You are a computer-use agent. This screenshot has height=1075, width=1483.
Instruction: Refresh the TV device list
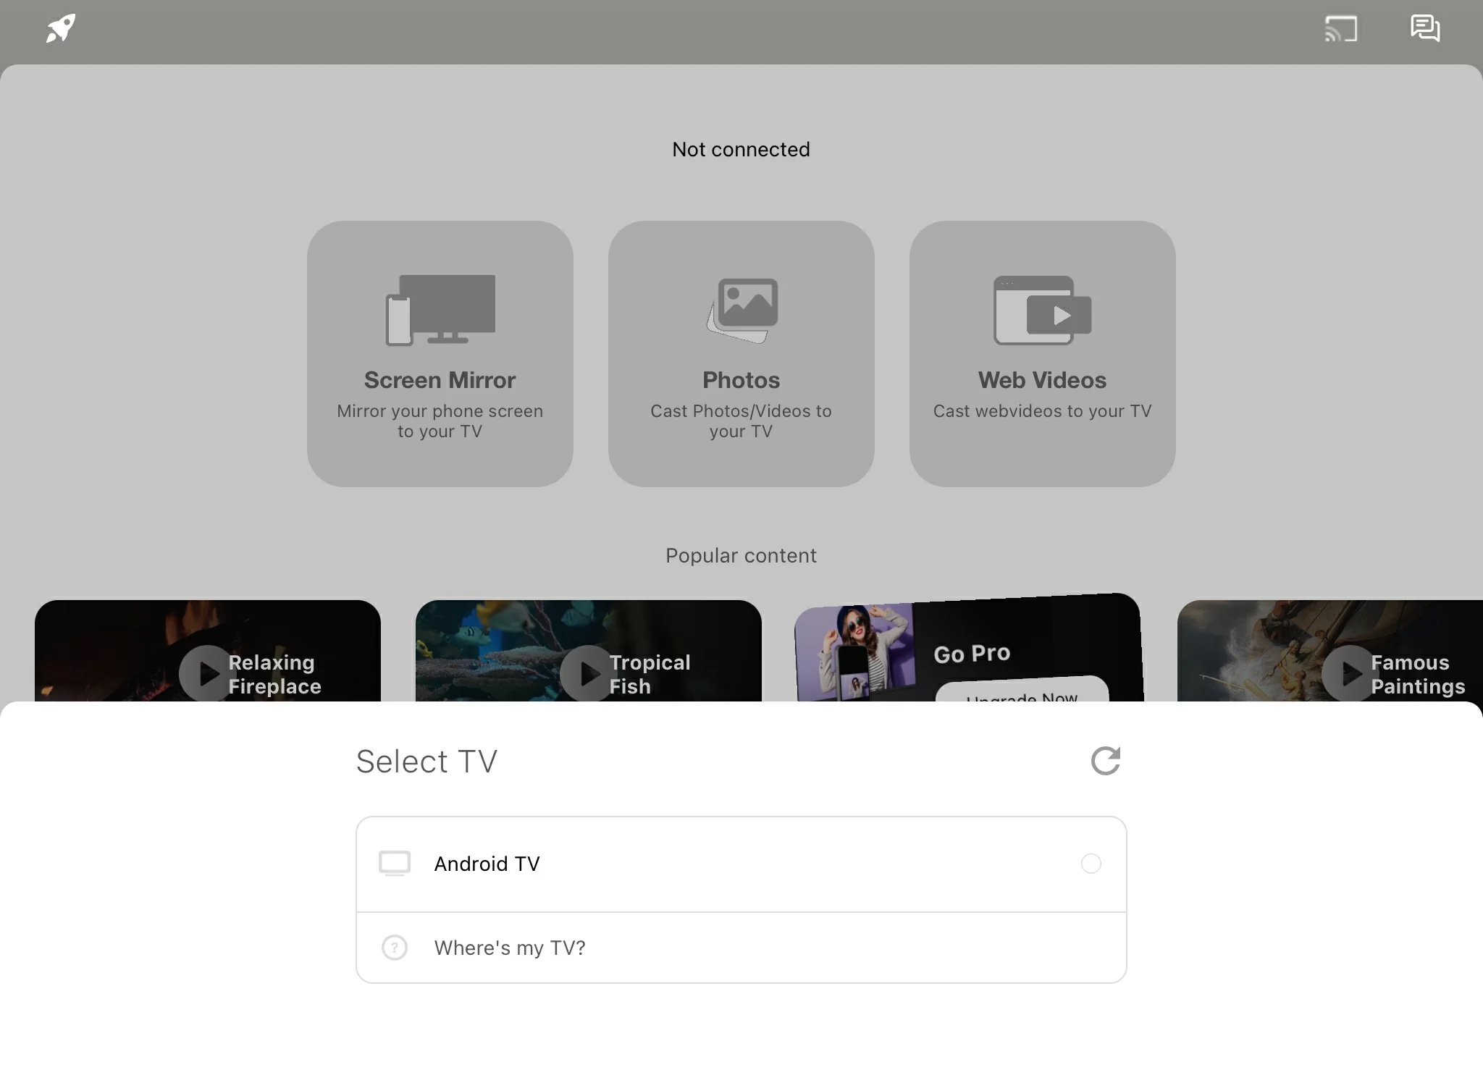[x=1104, y=761]
